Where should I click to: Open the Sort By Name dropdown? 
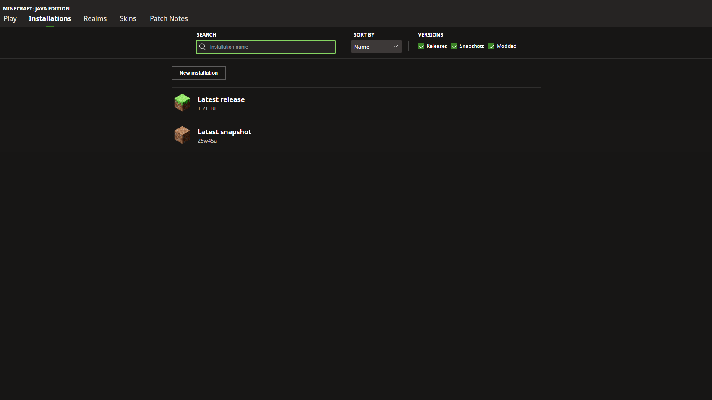click(x=376, y=47)
